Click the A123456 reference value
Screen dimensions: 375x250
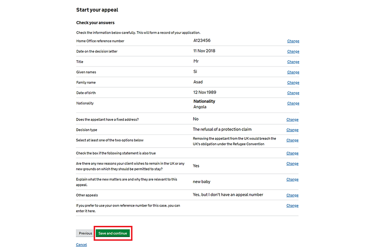coord(202,41)
